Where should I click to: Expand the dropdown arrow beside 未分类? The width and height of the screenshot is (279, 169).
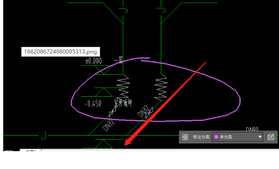(260, 137)
